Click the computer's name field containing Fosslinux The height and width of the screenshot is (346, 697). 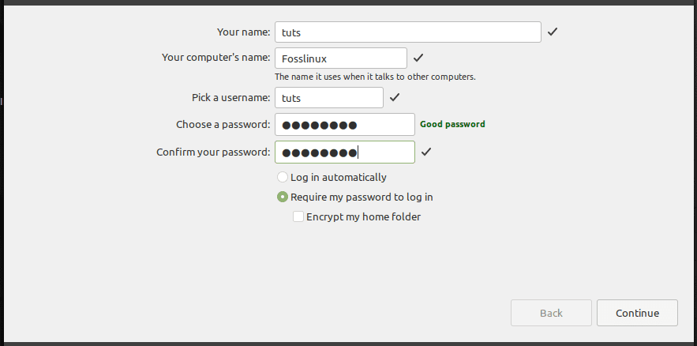(x=340, y=58)
